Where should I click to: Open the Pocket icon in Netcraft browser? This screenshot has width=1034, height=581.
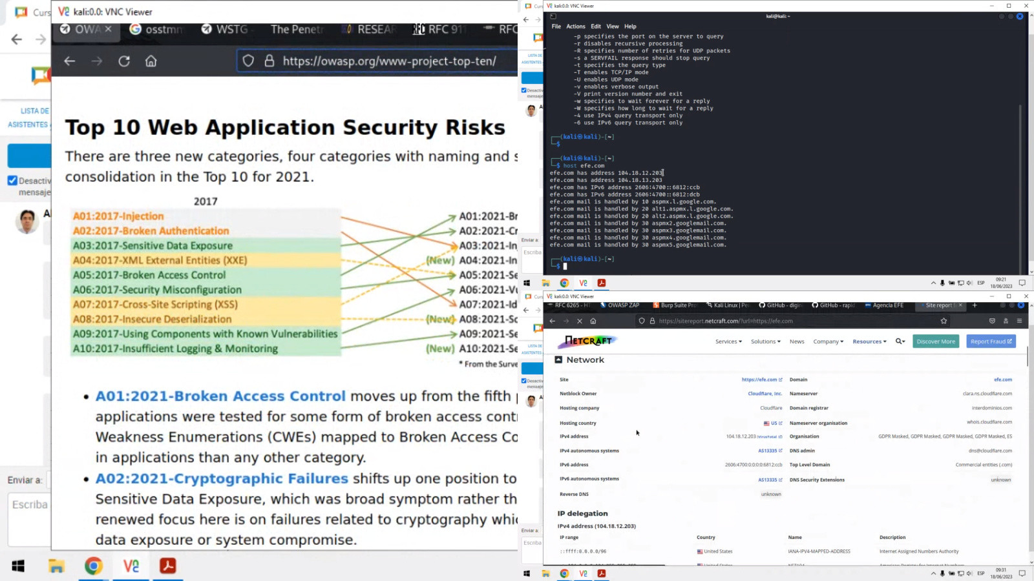point(992,321)
